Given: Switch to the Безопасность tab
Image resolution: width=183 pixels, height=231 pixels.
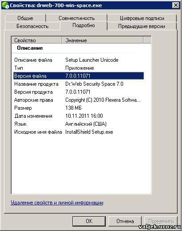Looking at the screenshot, I should point(32,26).
